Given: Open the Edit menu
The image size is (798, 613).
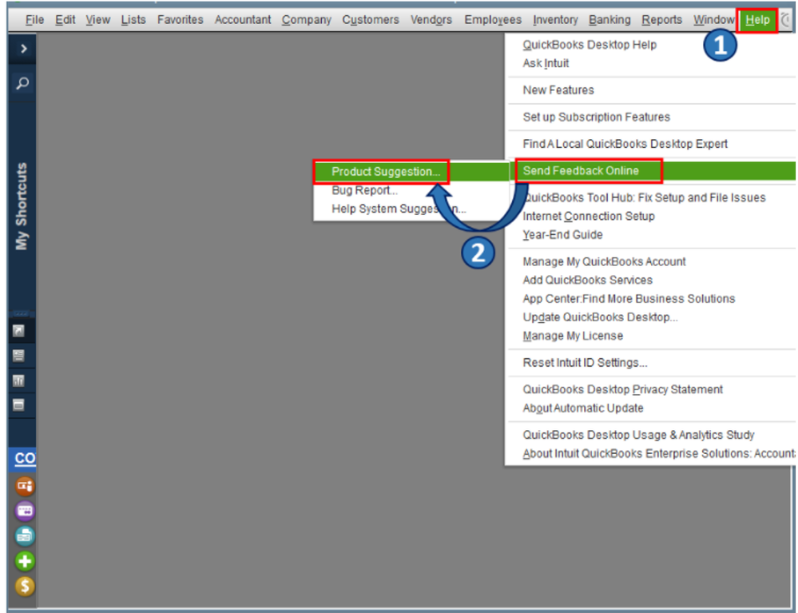Looking at the screenshot, I should (x=66, y=20).
